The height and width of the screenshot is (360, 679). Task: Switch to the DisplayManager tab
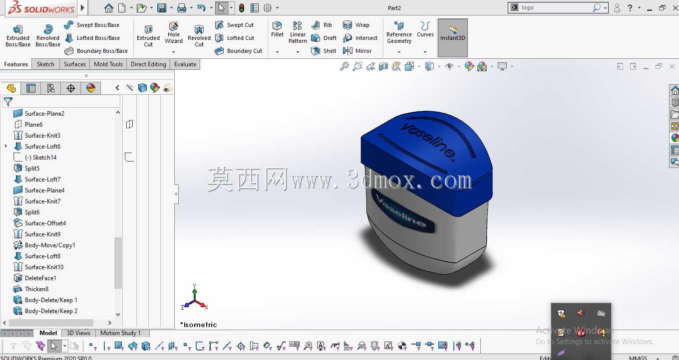90,88
